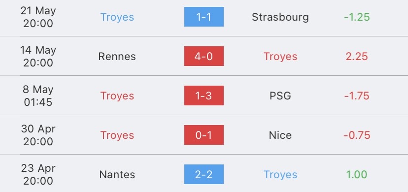Select Nice team name
Viewport: 408px width, 192px height.
280,135
